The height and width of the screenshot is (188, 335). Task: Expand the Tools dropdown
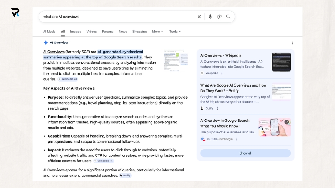pos(175,32)
